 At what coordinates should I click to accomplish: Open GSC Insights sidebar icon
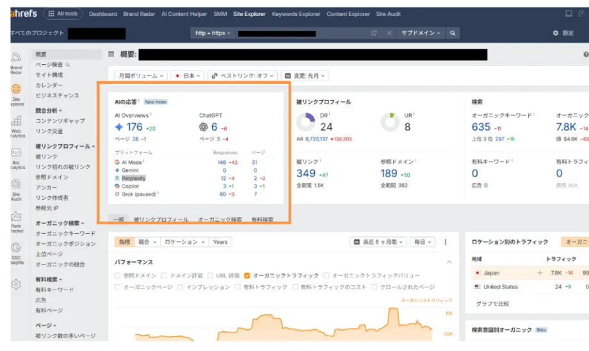[16, 253]
